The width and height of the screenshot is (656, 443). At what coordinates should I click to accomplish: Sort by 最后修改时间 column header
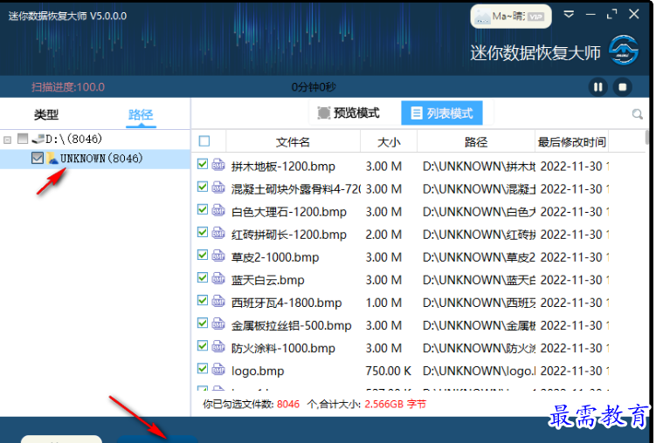coord(571,142)
